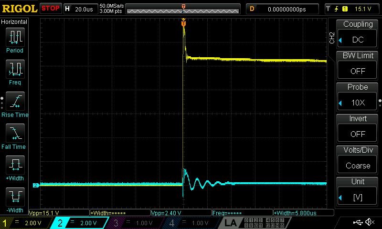
Task: Click the 3.00M pts memory depth text
Action: (111, 11)
